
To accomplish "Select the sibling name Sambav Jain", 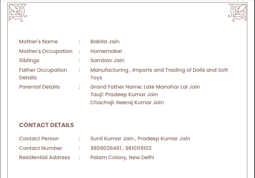I will tap(107, 61).
